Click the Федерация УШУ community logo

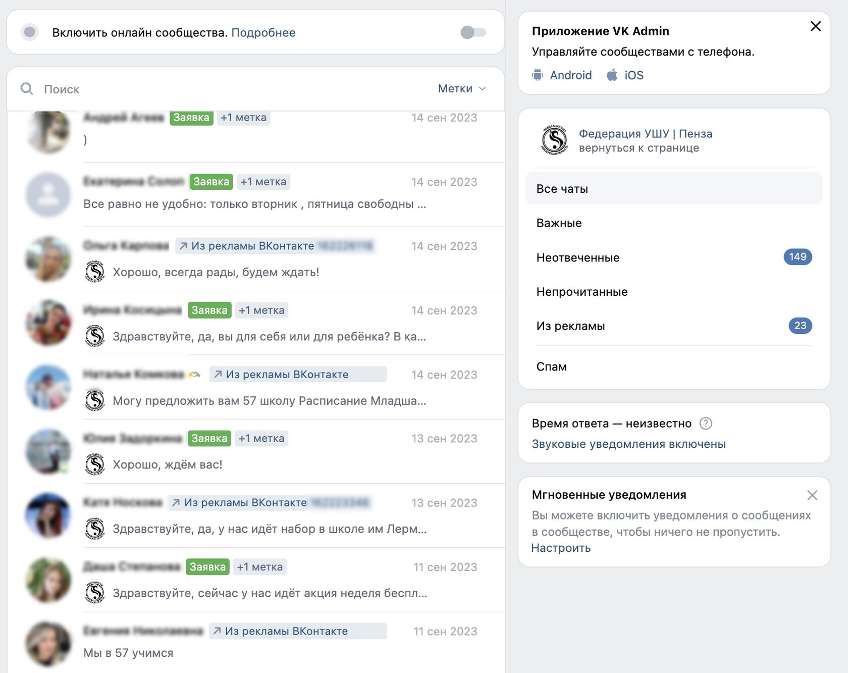[555, 140]
